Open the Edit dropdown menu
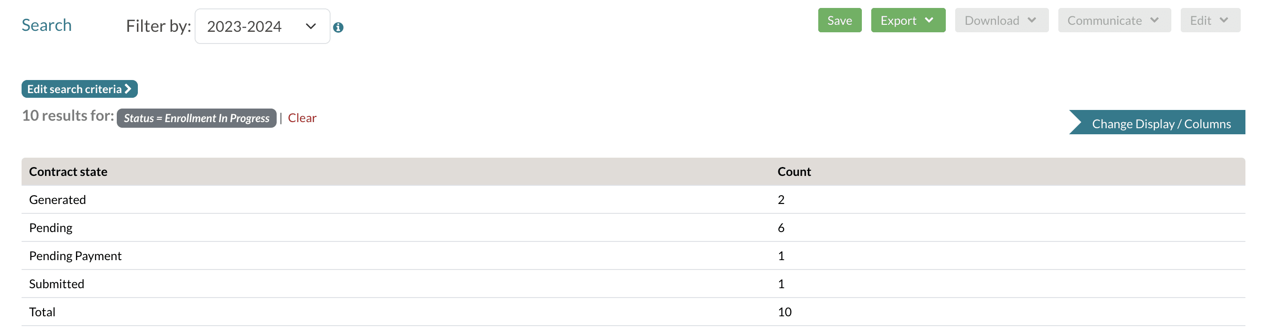This screenshot has width=1267, height=335. (x=1209, y=21)
